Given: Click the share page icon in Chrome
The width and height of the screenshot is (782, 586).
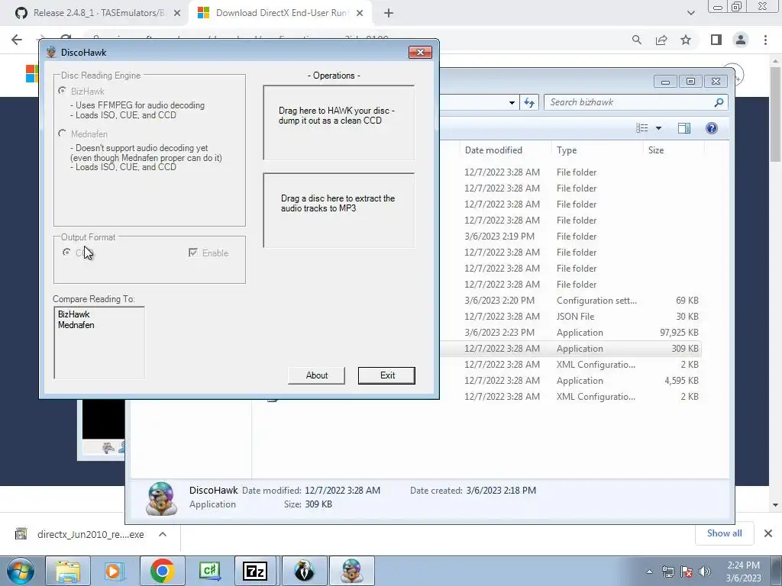Looking at the screenshot, I should [x=661, y=40].
